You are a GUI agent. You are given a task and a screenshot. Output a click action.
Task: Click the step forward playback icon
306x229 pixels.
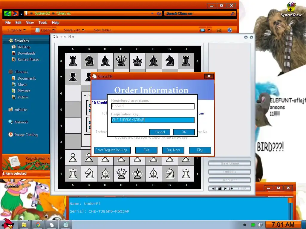231,188
